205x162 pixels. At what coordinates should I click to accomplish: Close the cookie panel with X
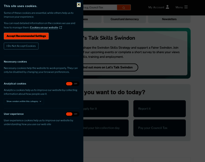pyautogui.click(x=79, y=5)
